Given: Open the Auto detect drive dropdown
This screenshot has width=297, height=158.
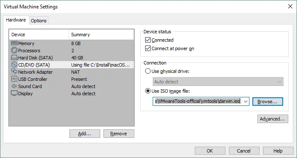Looking at the screenshot, I should pyautogui.click(x=218, y=82).
